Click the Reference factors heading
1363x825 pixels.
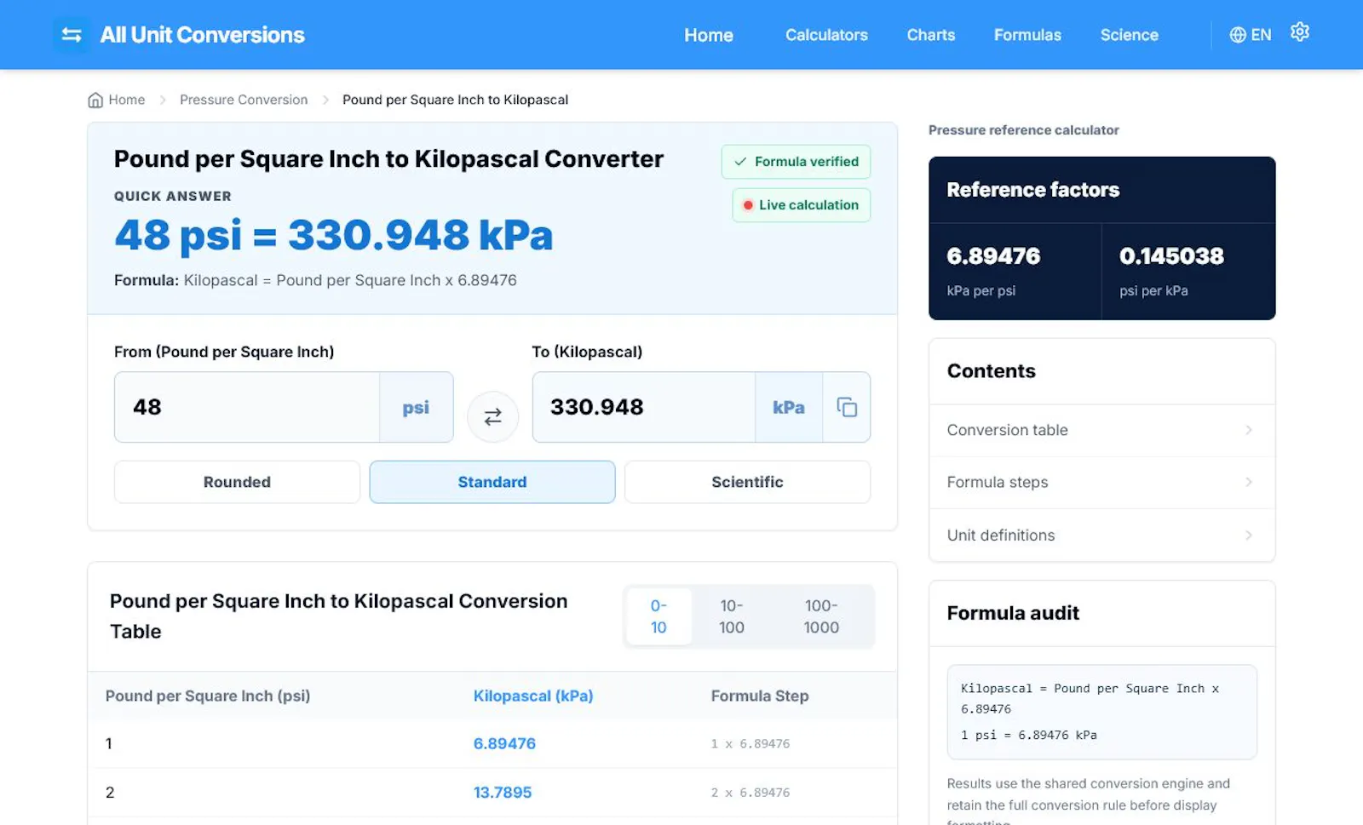pyautogui.click(x=1033, y=190)
